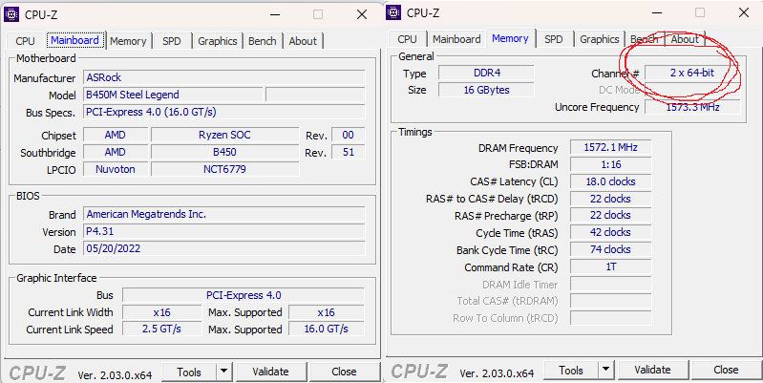Viewport: 763px width, 383px height.
Task: Switch to the Bench tab in the left window
Action: pos(263,41)
